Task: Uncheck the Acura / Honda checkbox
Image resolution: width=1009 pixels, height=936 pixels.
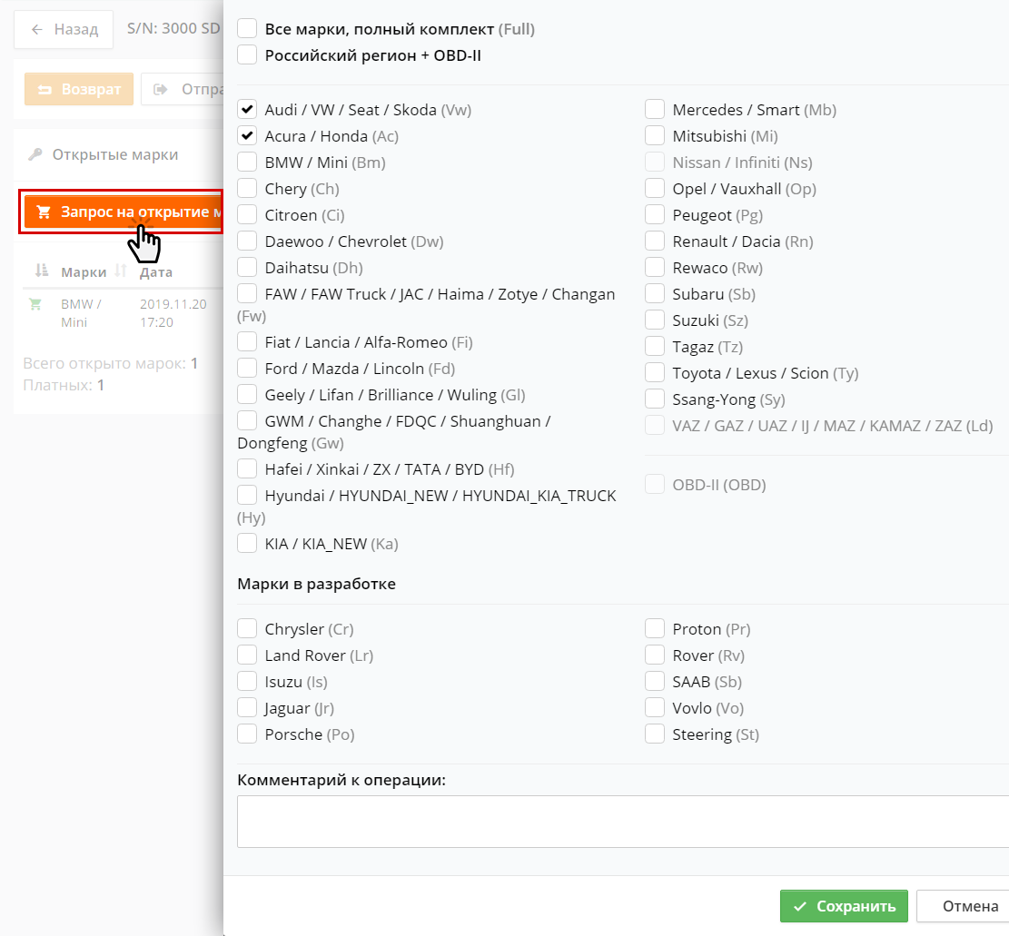Action: [247, 136]
